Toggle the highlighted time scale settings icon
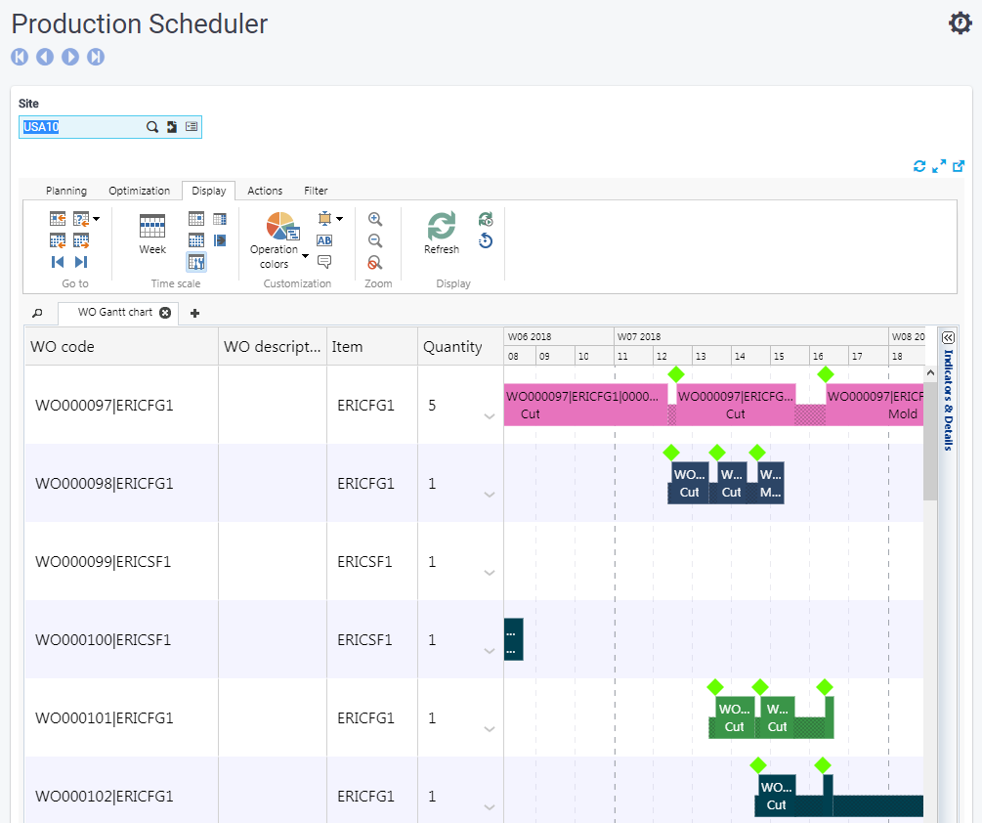This screenshot has height=823, width=982. point(196,262)
